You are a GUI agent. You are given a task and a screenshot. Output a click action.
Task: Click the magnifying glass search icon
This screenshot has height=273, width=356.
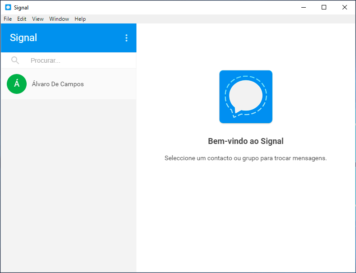tap(15, 60)
